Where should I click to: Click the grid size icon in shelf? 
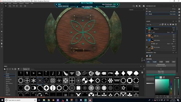pyautogui.click(x=142, y=73)
